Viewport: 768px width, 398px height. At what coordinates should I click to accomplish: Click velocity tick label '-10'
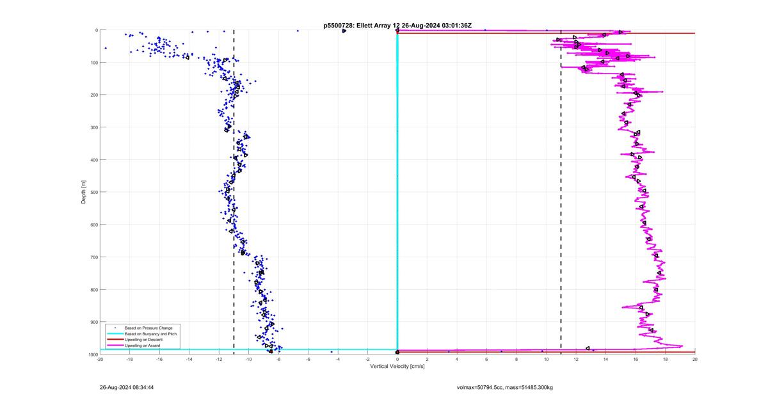pyautogui.click(x=248, y=360)
